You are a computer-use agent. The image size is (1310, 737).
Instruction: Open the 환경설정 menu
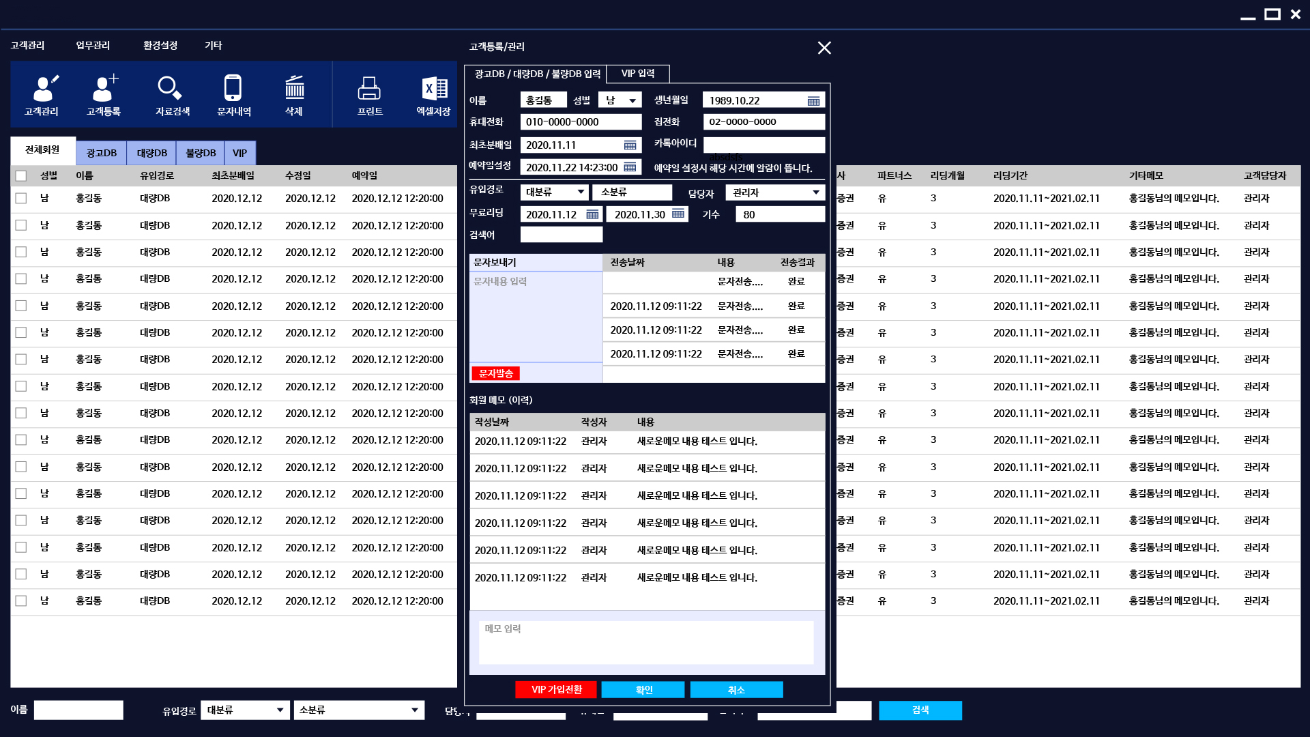(160, 45)
